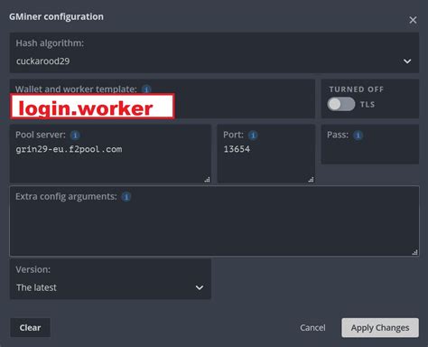428x347 pixels.
Task: Click the info icon next to Pass
Action: click(358, 135)
